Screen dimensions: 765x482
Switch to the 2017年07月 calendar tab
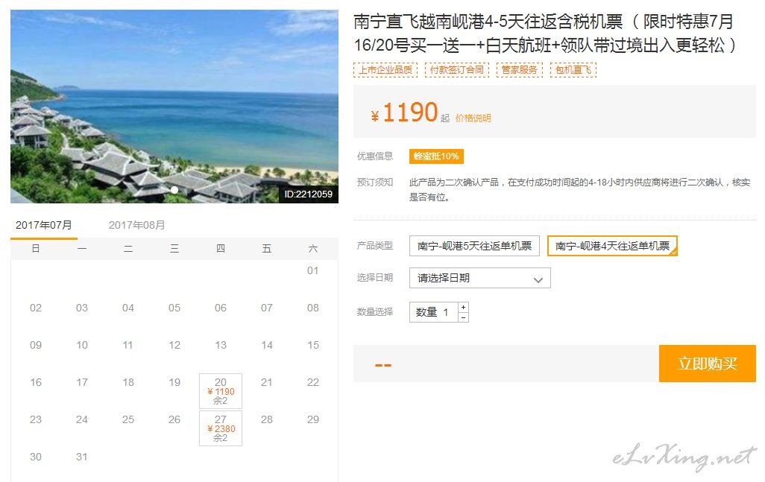(44, 225)
